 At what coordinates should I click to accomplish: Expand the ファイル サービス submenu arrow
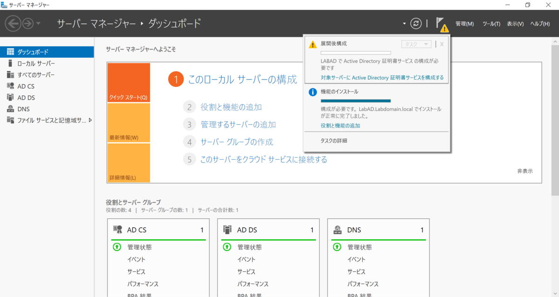coord(90,120)
